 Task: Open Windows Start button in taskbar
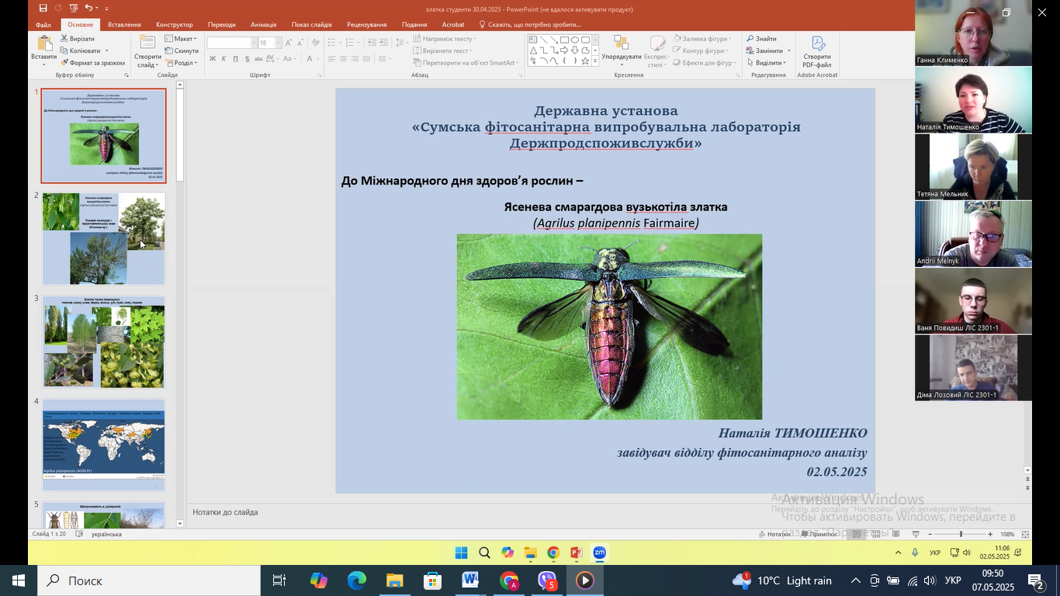[19, 580]
